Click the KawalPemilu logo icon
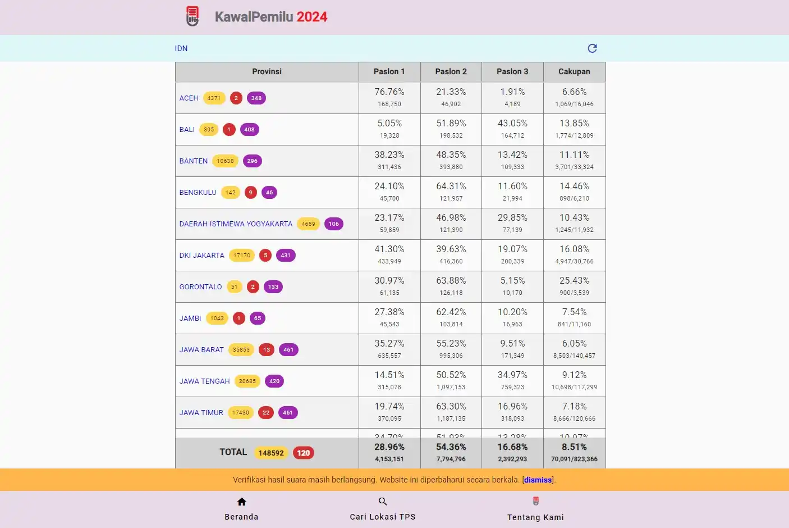Viewport: 789px width, 528px height. point(192,16)
